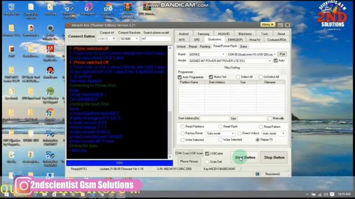Switch to the Android tab

tap(184, 34)
